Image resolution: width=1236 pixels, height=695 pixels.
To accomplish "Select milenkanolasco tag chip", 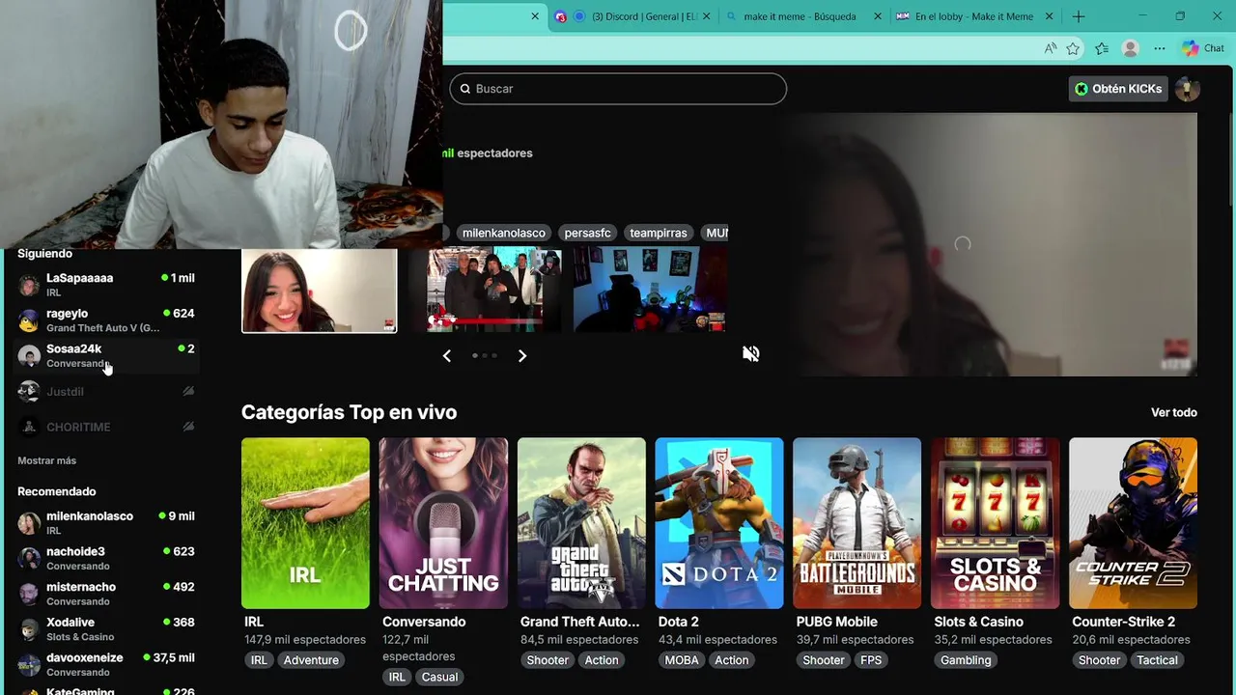I will click(503, 233).
